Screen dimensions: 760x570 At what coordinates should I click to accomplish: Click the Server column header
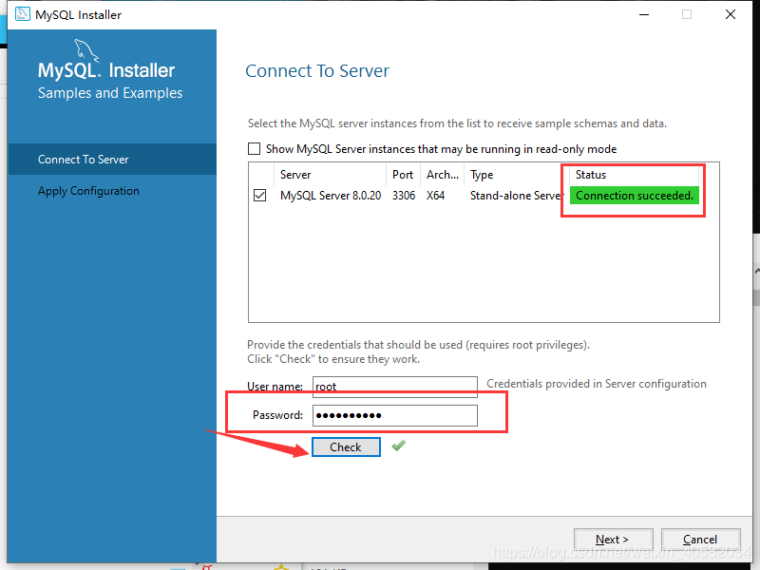click(330, 175)
